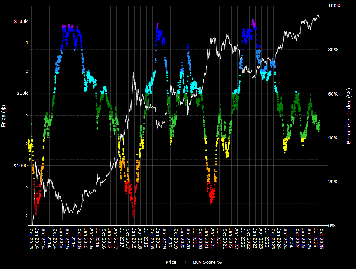This screenshot has width=356, height=269.
Task: Click the Jan 2021 date label
Action: click(207, 239)
